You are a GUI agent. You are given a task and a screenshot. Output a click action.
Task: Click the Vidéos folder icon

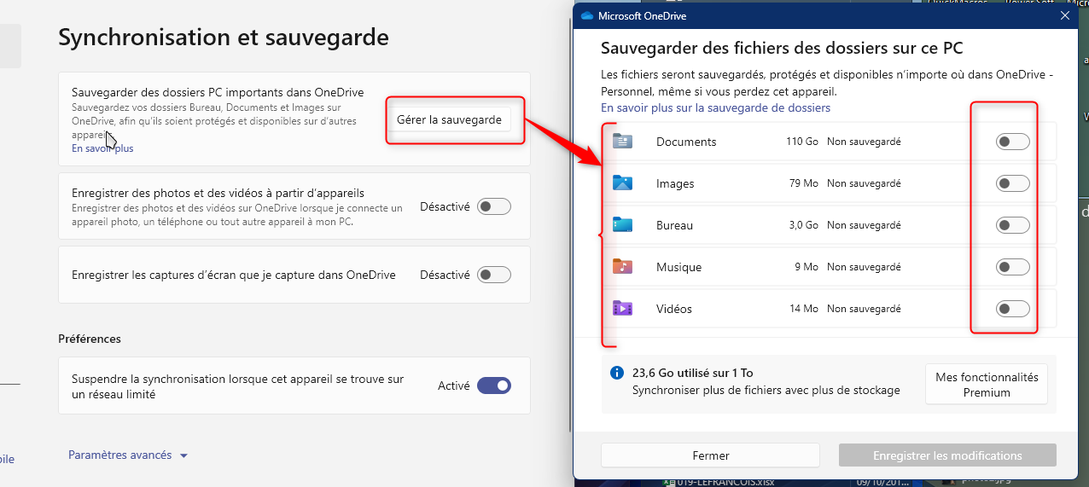(622, 309)
